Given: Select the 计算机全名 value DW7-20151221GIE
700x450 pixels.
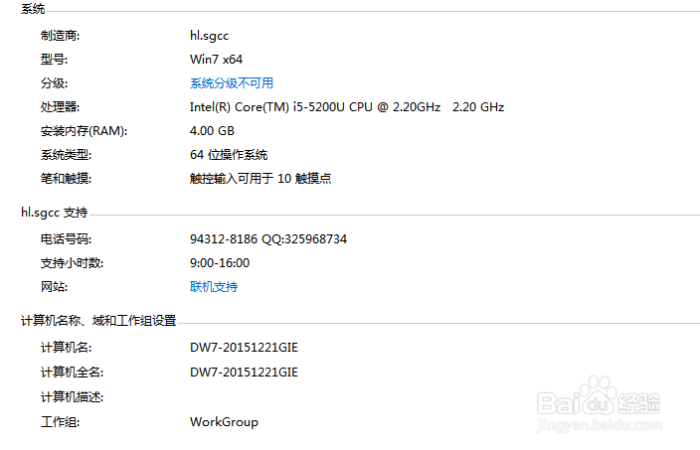Looking at the screenshot, I should point(244,373).
